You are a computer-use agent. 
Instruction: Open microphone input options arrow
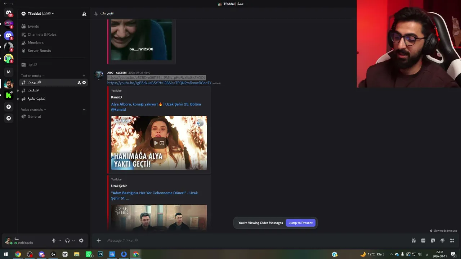click(60, 241)
